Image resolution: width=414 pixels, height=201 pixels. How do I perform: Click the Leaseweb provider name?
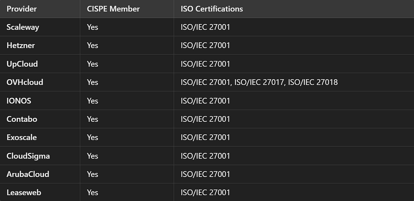24,193
